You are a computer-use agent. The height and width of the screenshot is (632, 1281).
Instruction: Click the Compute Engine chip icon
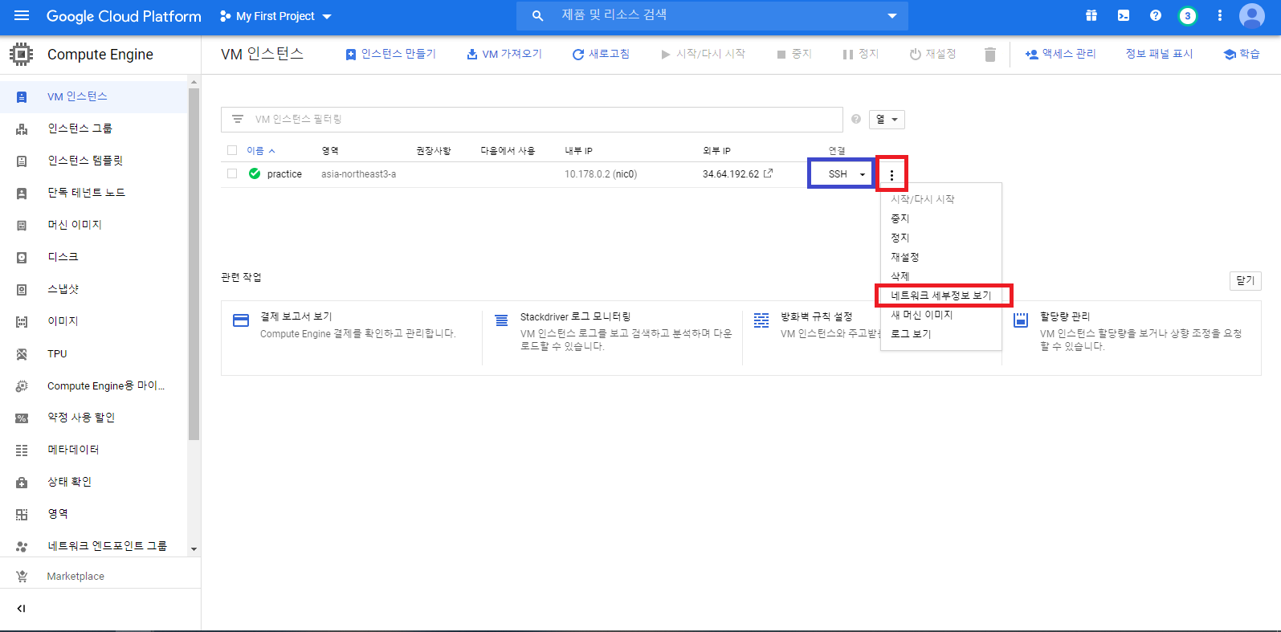click(x=22, y=55)
